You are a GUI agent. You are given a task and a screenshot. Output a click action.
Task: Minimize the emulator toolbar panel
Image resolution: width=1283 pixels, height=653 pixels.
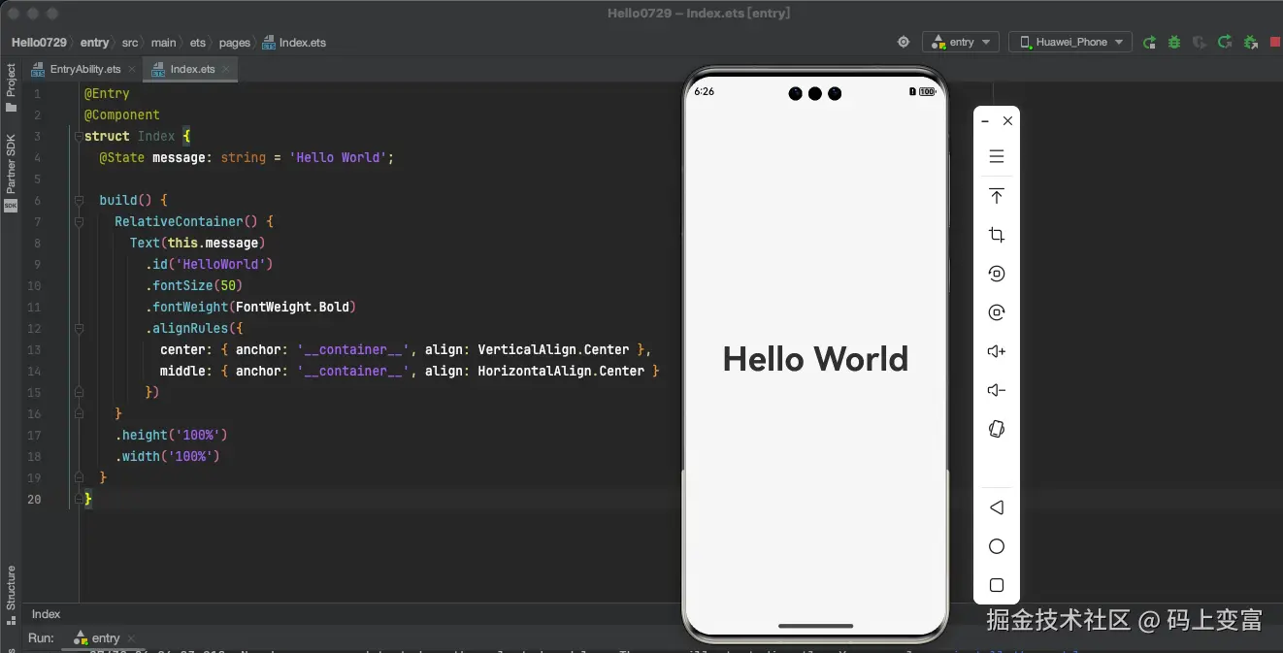click(985, 121)
